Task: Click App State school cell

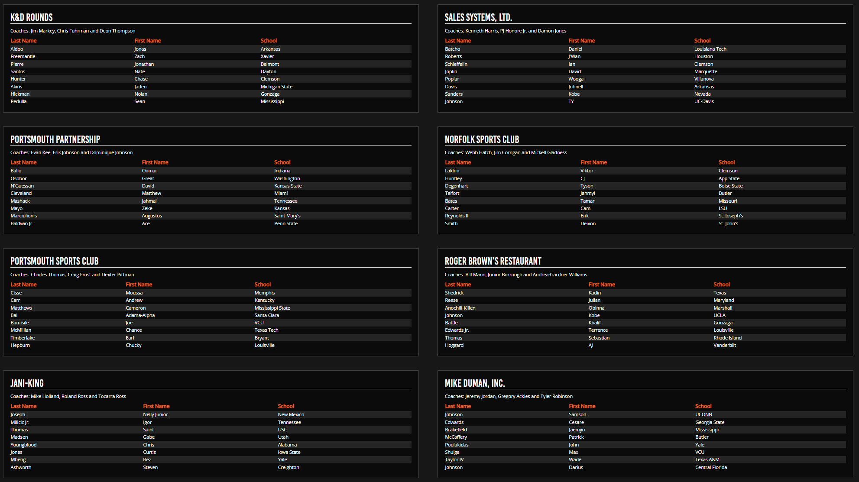Action: tap(729, 178)
